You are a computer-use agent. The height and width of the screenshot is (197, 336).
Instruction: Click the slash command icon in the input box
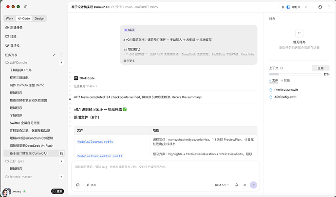(x=78, y=185)
